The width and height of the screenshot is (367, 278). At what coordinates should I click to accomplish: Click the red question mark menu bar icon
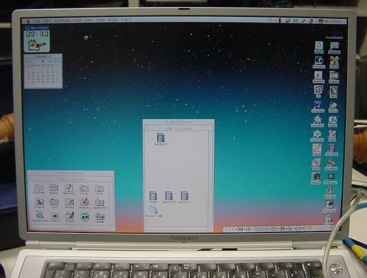pyautogui.click(x=311, y=21)
